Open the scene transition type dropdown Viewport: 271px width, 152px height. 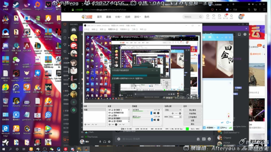[173, 110]
